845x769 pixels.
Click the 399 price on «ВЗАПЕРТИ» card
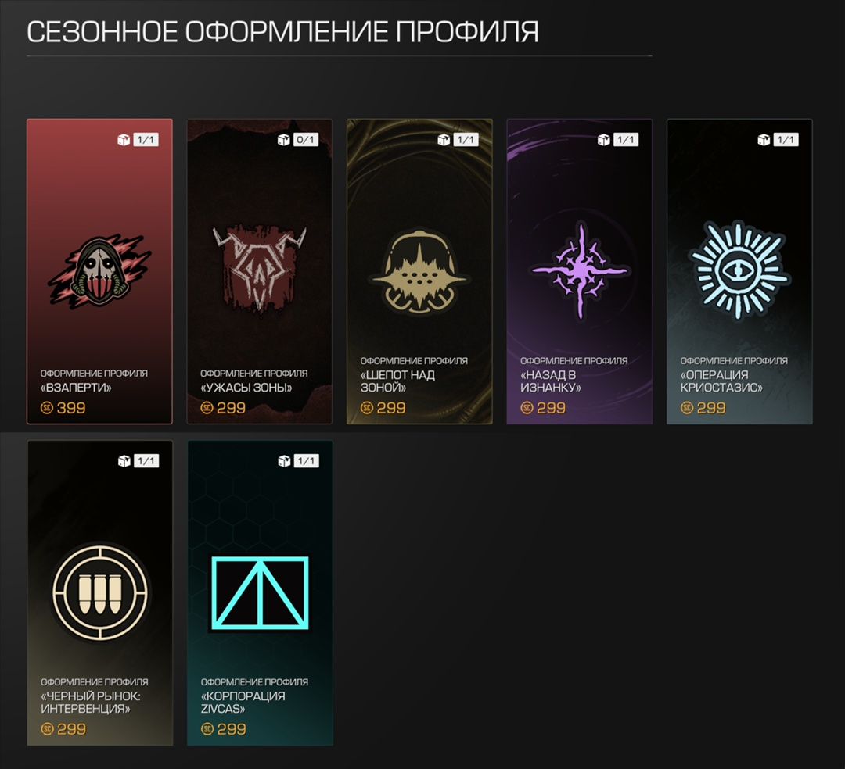click(71, 408)
